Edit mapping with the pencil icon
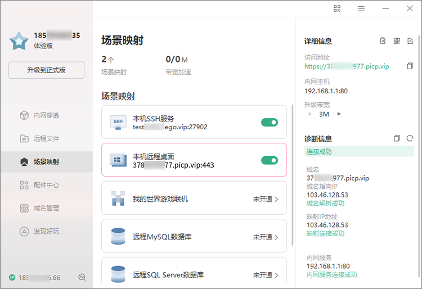 point(410,41)
